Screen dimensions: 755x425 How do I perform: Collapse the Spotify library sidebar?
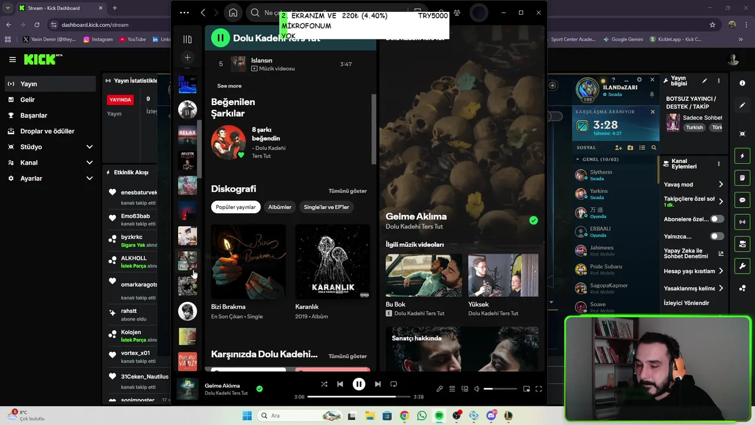coord(188,40)
